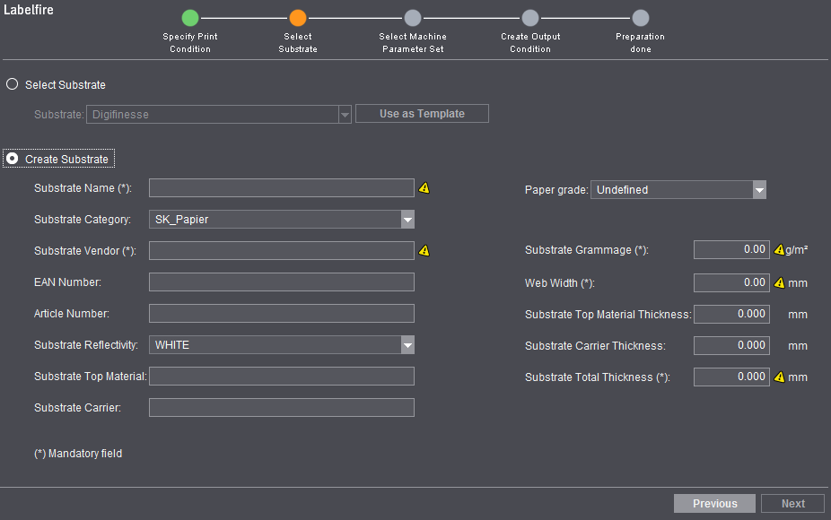Click the Labelfire title text
Image resolution: width=831 pixels, height=520 pixels.
coord(29,10)
